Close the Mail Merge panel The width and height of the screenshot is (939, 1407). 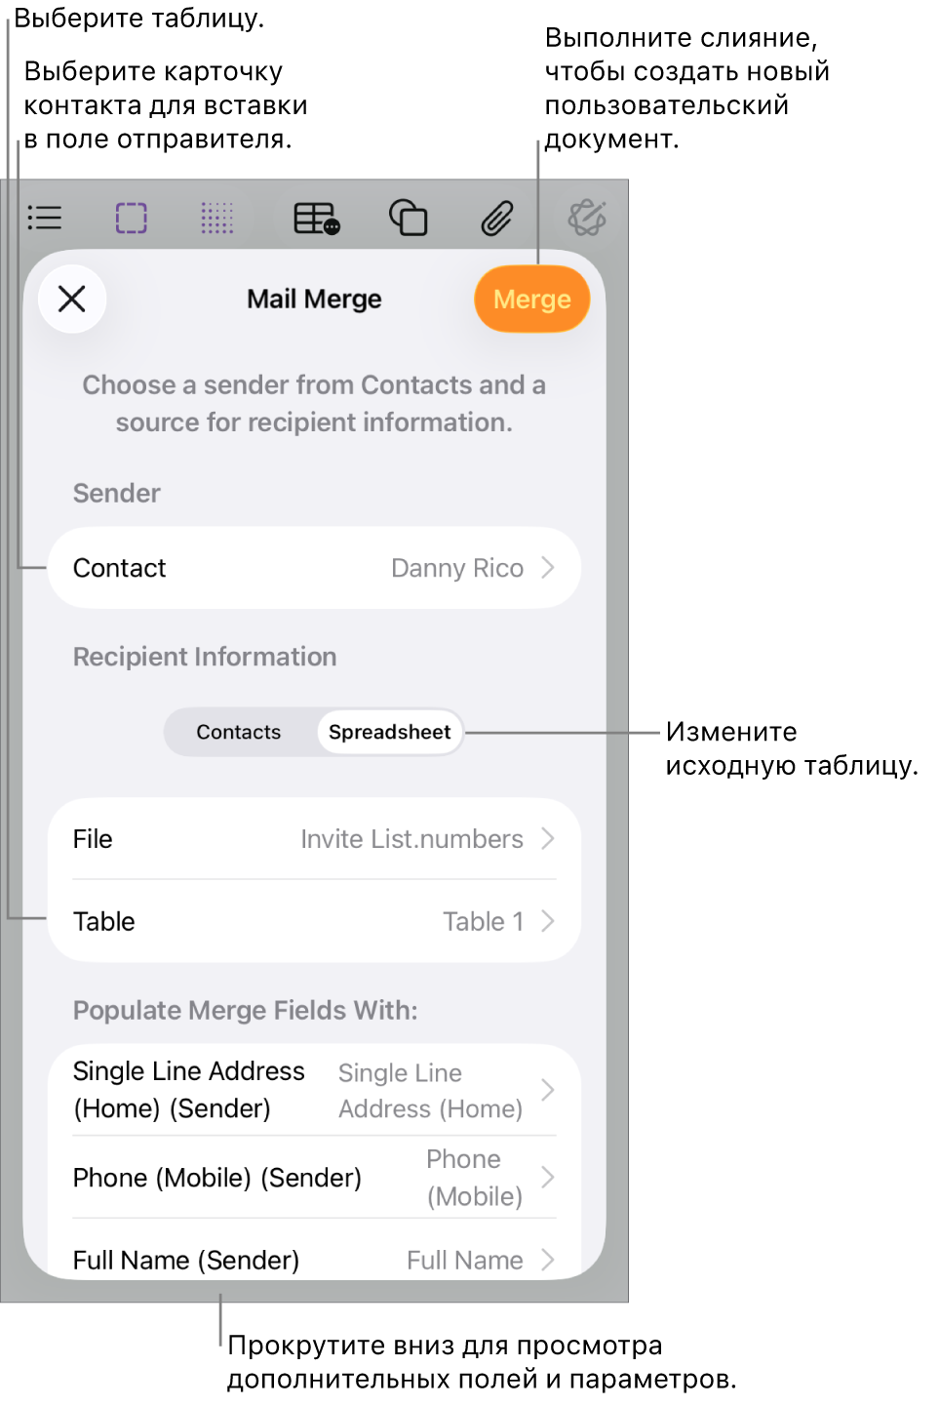pos(72,299)
